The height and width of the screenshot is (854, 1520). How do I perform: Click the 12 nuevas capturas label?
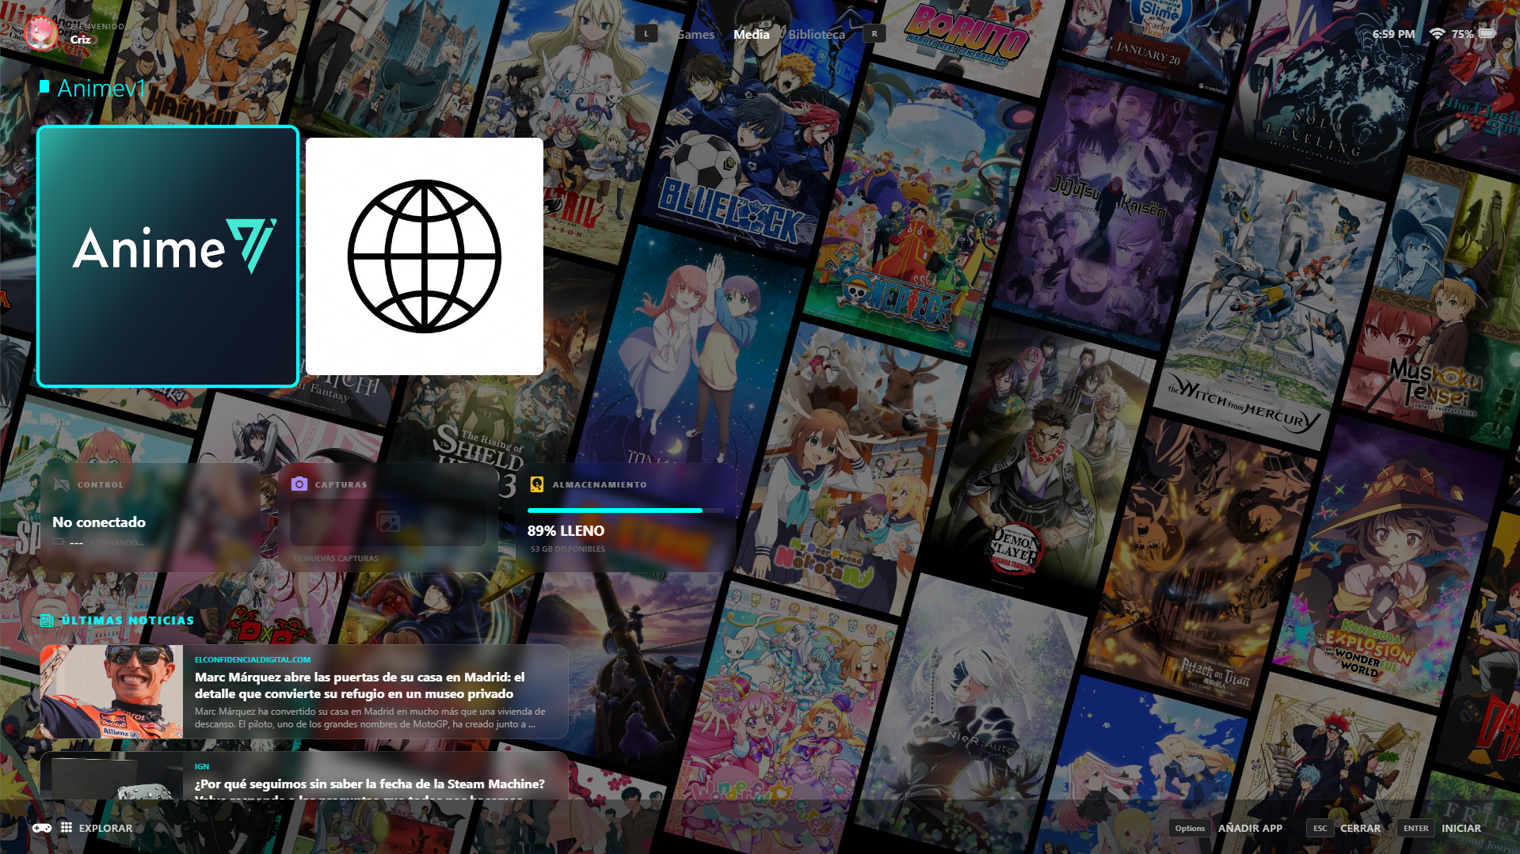pyautogui.click(x=336, y=558)
